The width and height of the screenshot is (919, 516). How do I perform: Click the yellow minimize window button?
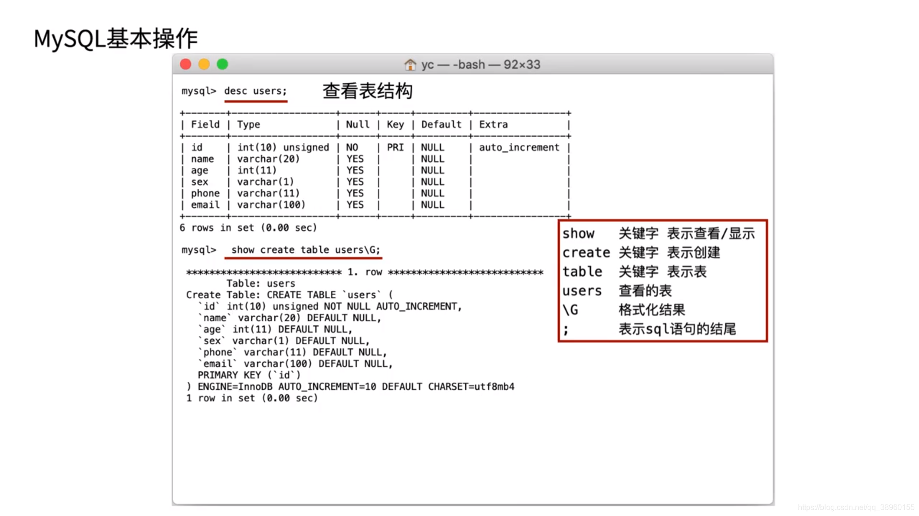click(204, 64)
